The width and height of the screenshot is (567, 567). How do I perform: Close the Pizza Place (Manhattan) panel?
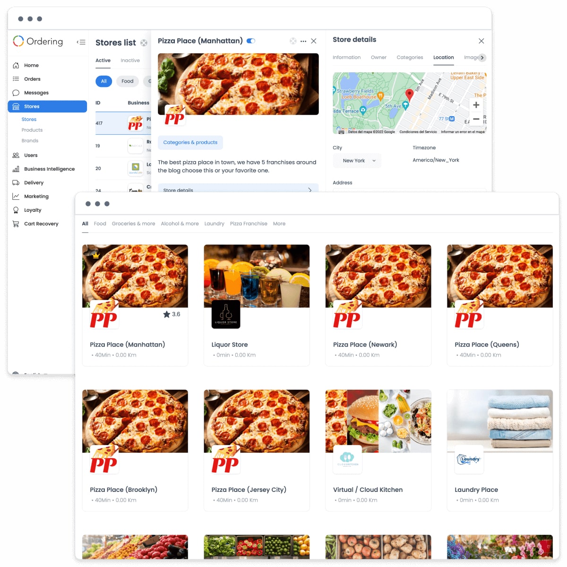314,41
